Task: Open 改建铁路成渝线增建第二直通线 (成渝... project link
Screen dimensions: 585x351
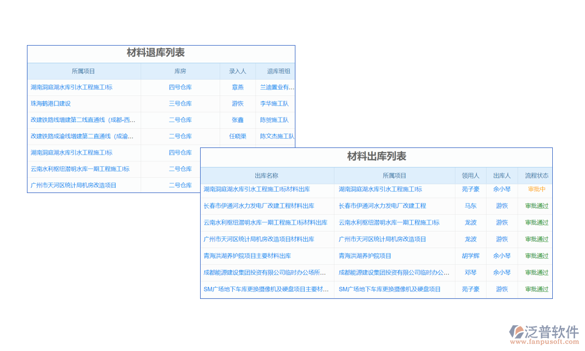Action: [82, 136]
